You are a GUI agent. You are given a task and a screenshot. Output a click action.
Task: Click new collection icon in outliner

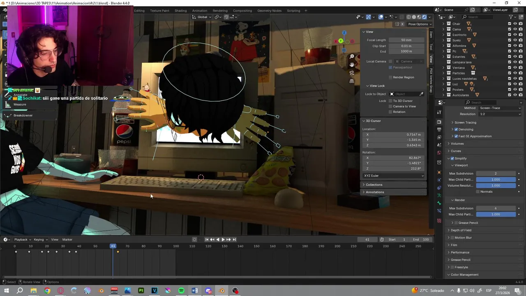(x=521, y=17)
